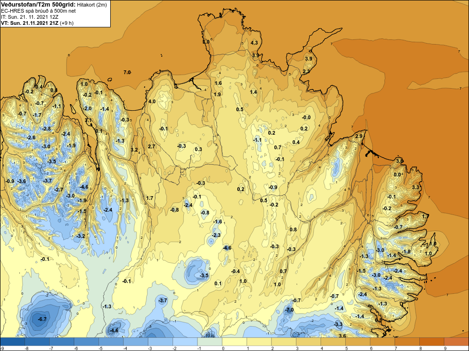Click the '-6' tick label on the color bar
Viewport: 469px width, 351px height.
[76, 348]
